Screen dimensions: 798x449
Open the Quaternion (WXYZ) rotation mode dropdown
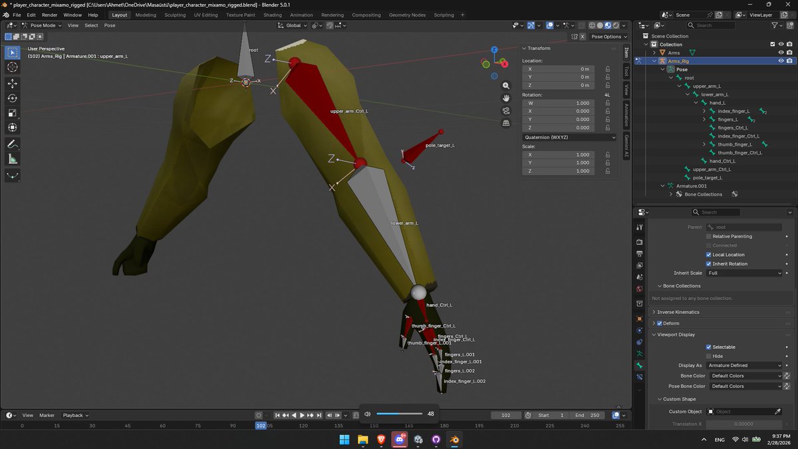tap(569, 138)
